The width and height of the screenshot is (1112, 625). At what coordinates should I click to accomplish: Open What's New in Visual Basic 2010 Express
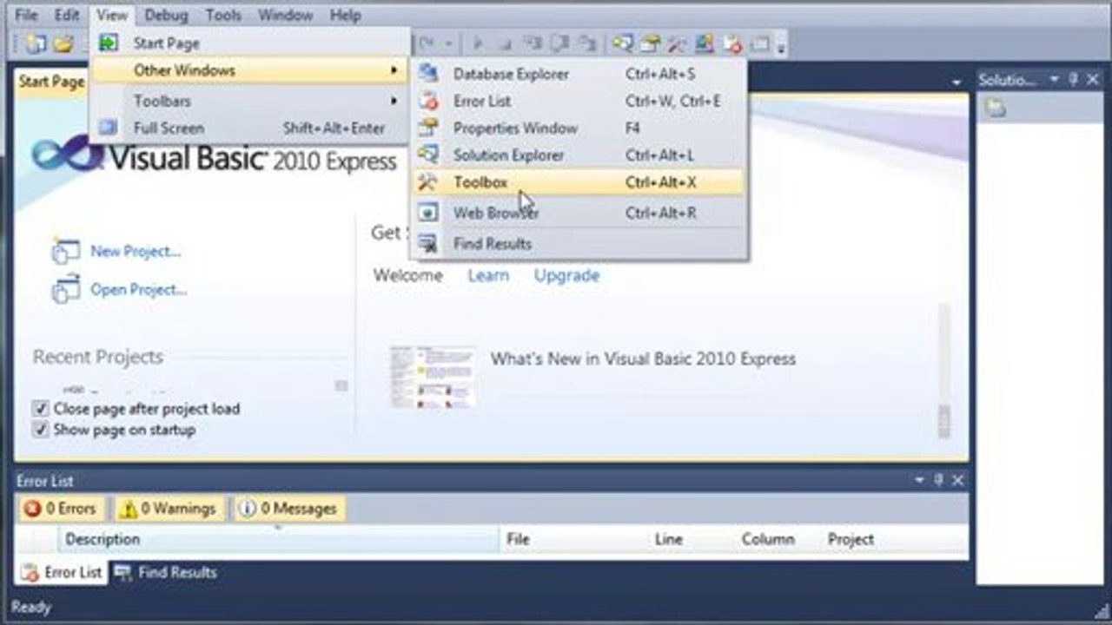click(643, 359)
